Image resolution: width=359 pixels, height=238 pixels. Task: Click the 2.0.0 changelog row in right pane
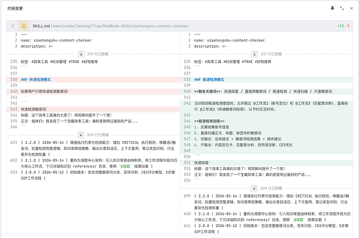pos(271,229)
